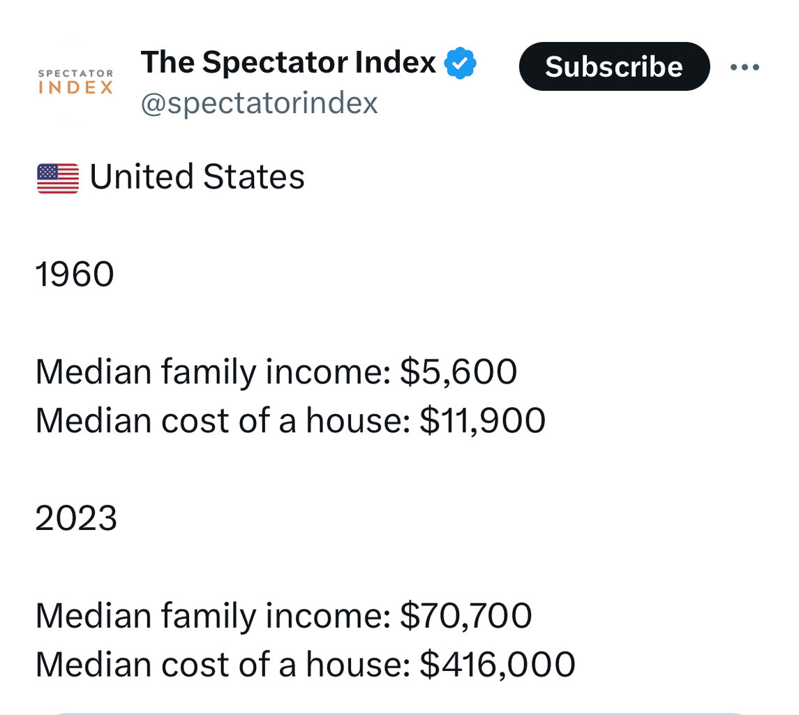Click the 2023 year heading
Viewport: 799px width, 715px height.
pos(77,518)
